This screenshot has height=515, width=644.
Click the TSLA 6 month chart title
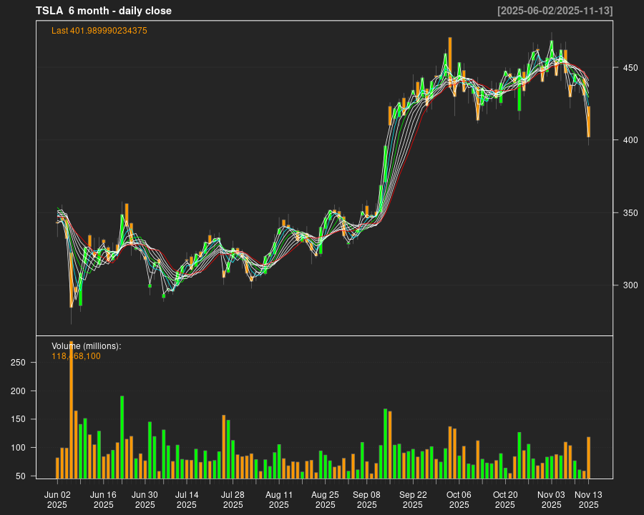pyautogui.click(x=104, y=11)
